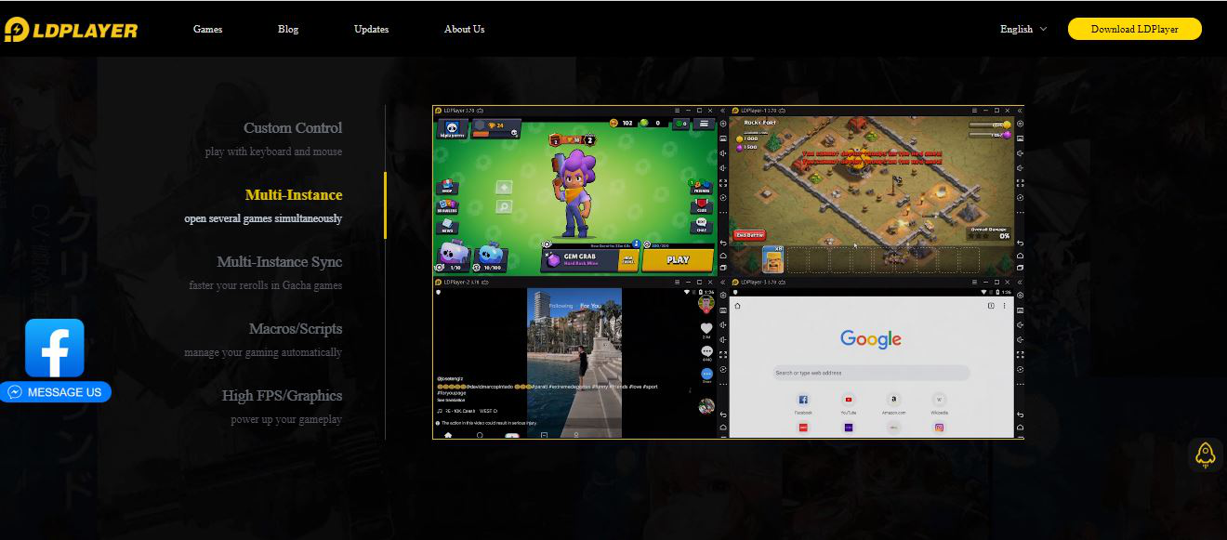1227x540 pixels.
Task: Select the Macros/Scripts feature tab
Action: pyautogui.click(x=295, y=329)
